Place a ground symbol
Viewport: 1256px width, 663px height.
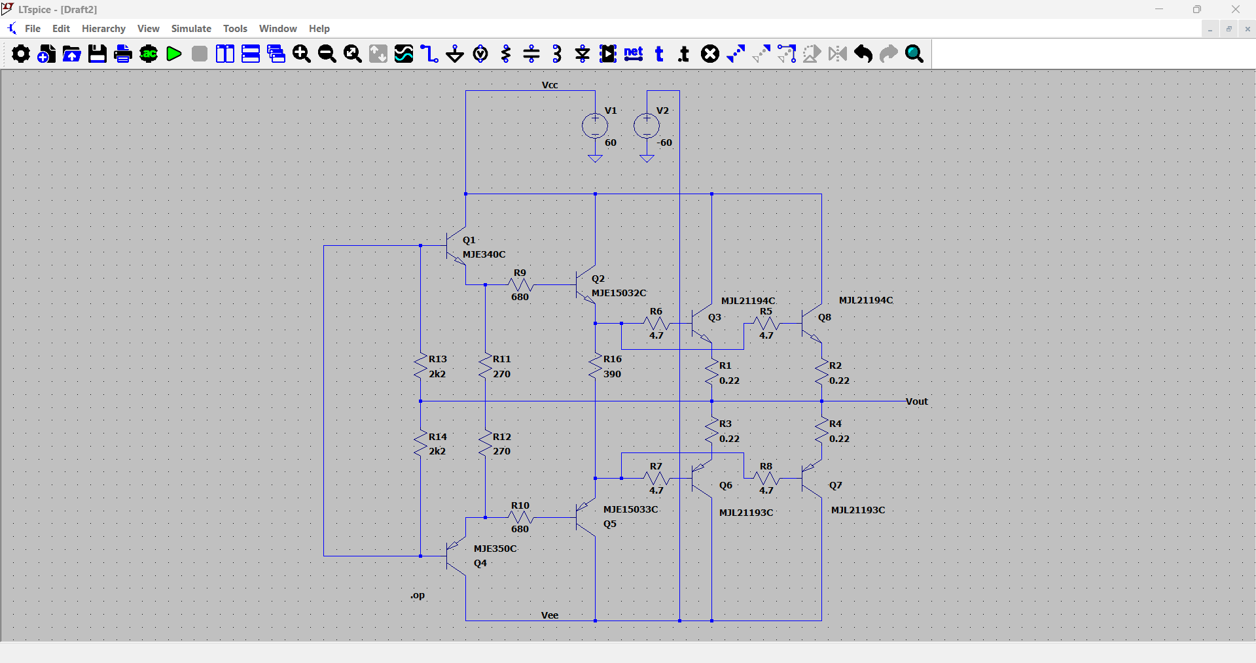click(455, 54)
